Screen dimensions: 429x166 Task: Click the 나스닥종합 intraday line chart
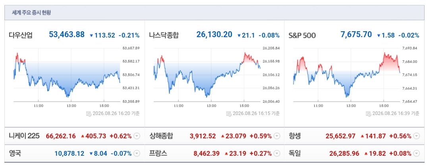(207, 75)
